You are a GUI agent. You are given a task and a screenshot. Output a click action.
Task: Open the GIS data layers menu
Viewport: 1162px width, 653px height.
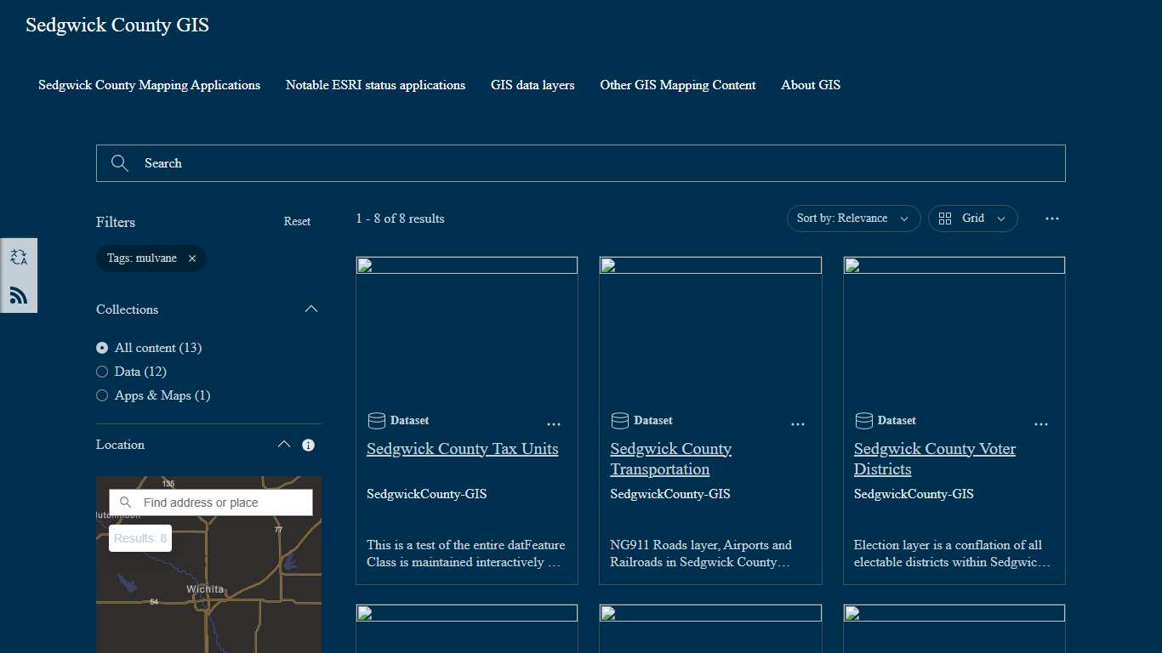pyautogui.click(x=533, y=85)
